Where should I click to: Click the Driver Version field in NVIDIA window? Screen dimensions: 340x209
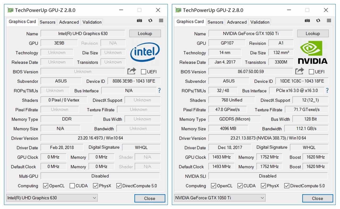coord(268,138)
